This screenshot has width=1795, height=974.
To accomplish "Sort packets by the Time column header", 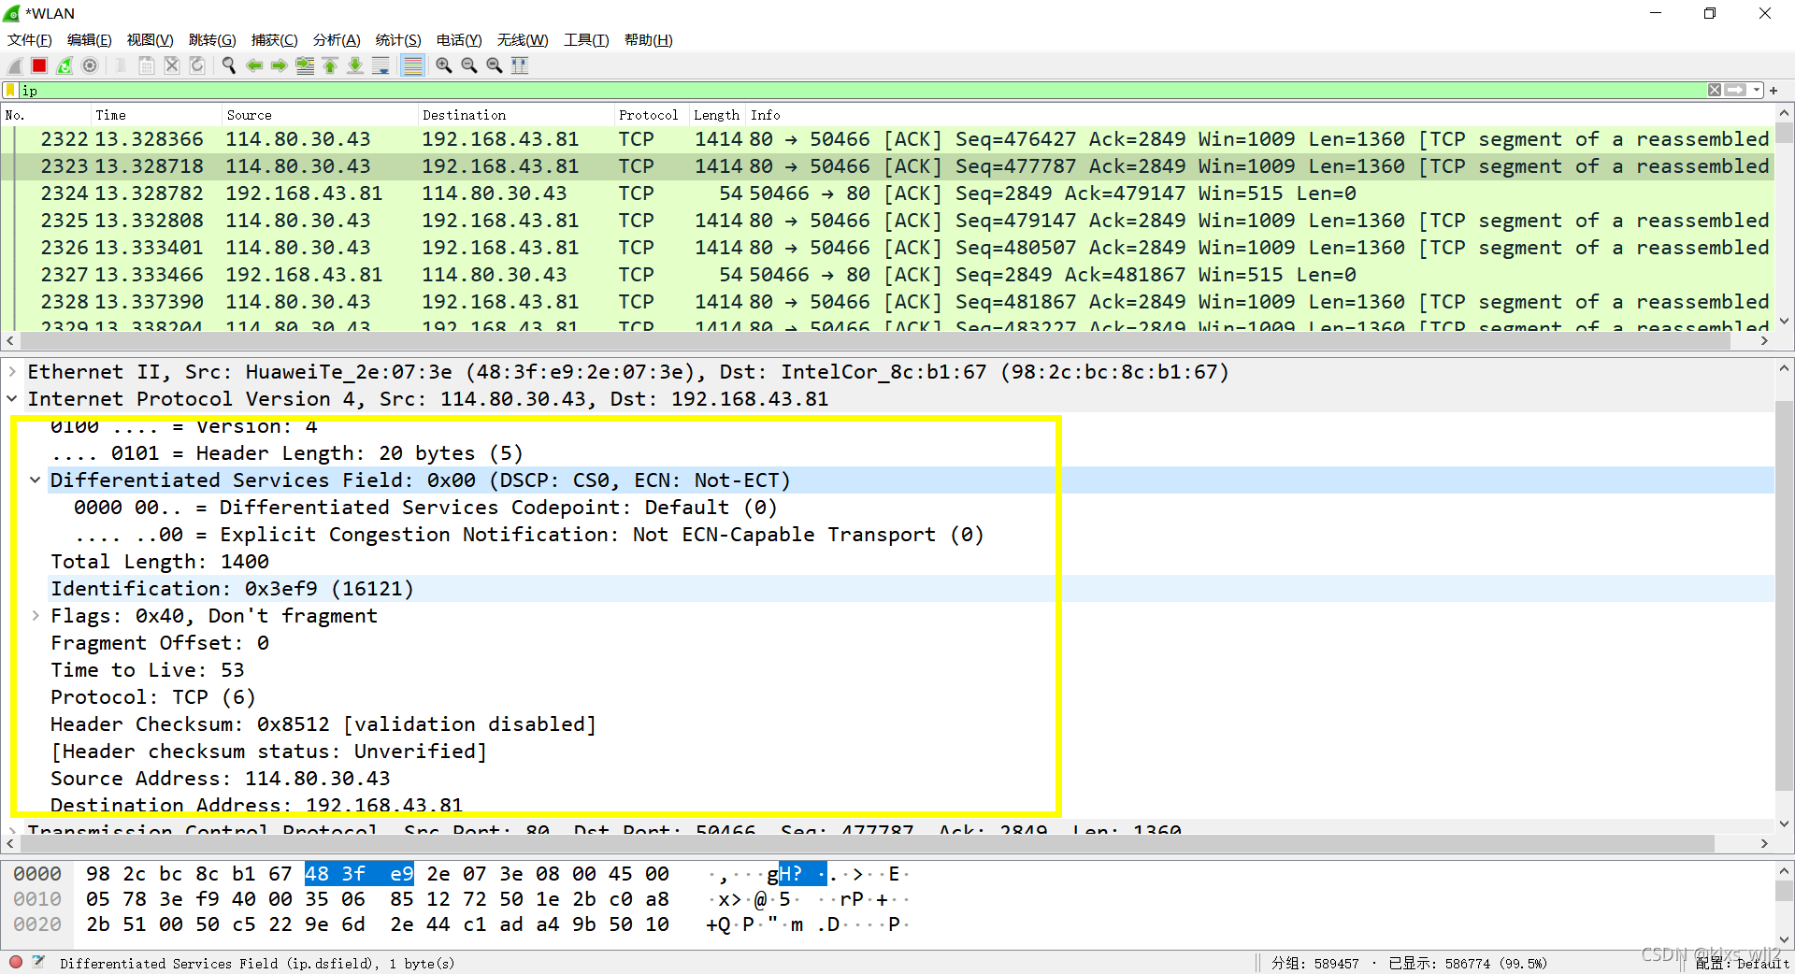I will pos(156,115).
